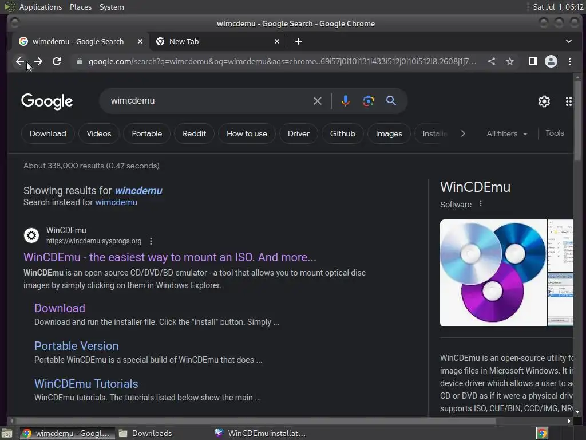Open Google quick settings gear
The height and width of the screenshot is (440, 586).
tap(544, 101)
